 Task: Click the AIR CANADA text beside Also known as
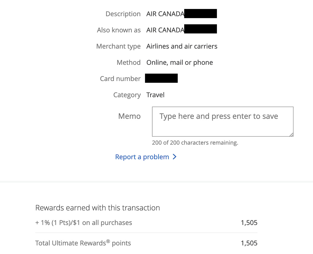point(165,30)
